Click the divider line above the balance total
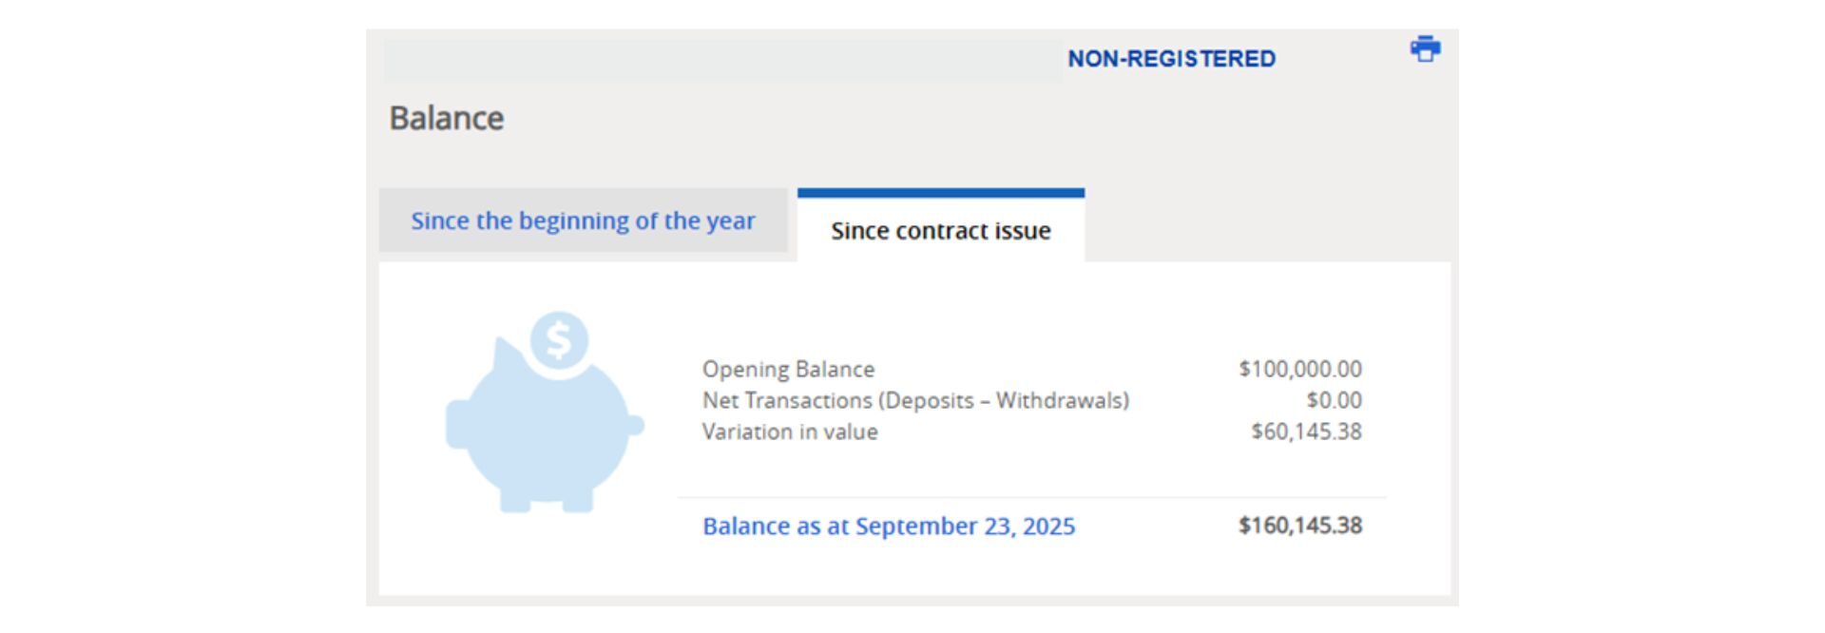Image resolution: width=1825 pixels, height=633 pixels. pyautogui.click(x=1031, y=497)
